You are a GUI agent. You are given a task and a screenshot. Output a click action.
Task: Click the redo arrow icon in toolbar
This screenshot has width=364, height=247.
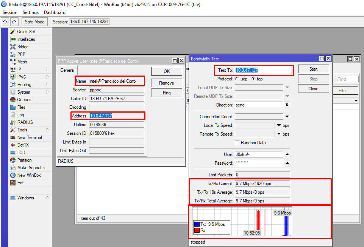(14, 22)
